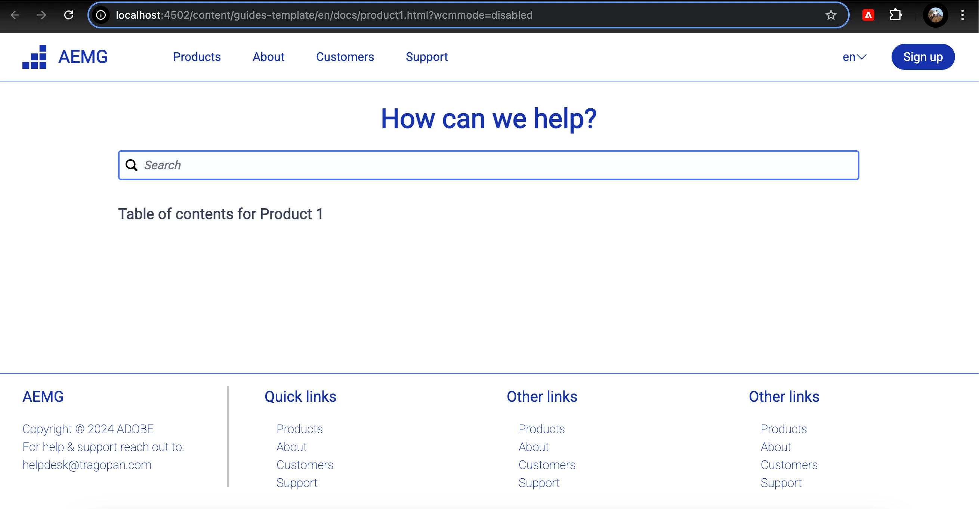The height and width of the screenshot is (509, 979).
Task: Click the browser forward arrow
Action: pyautogui.click(x=42, y=15)
